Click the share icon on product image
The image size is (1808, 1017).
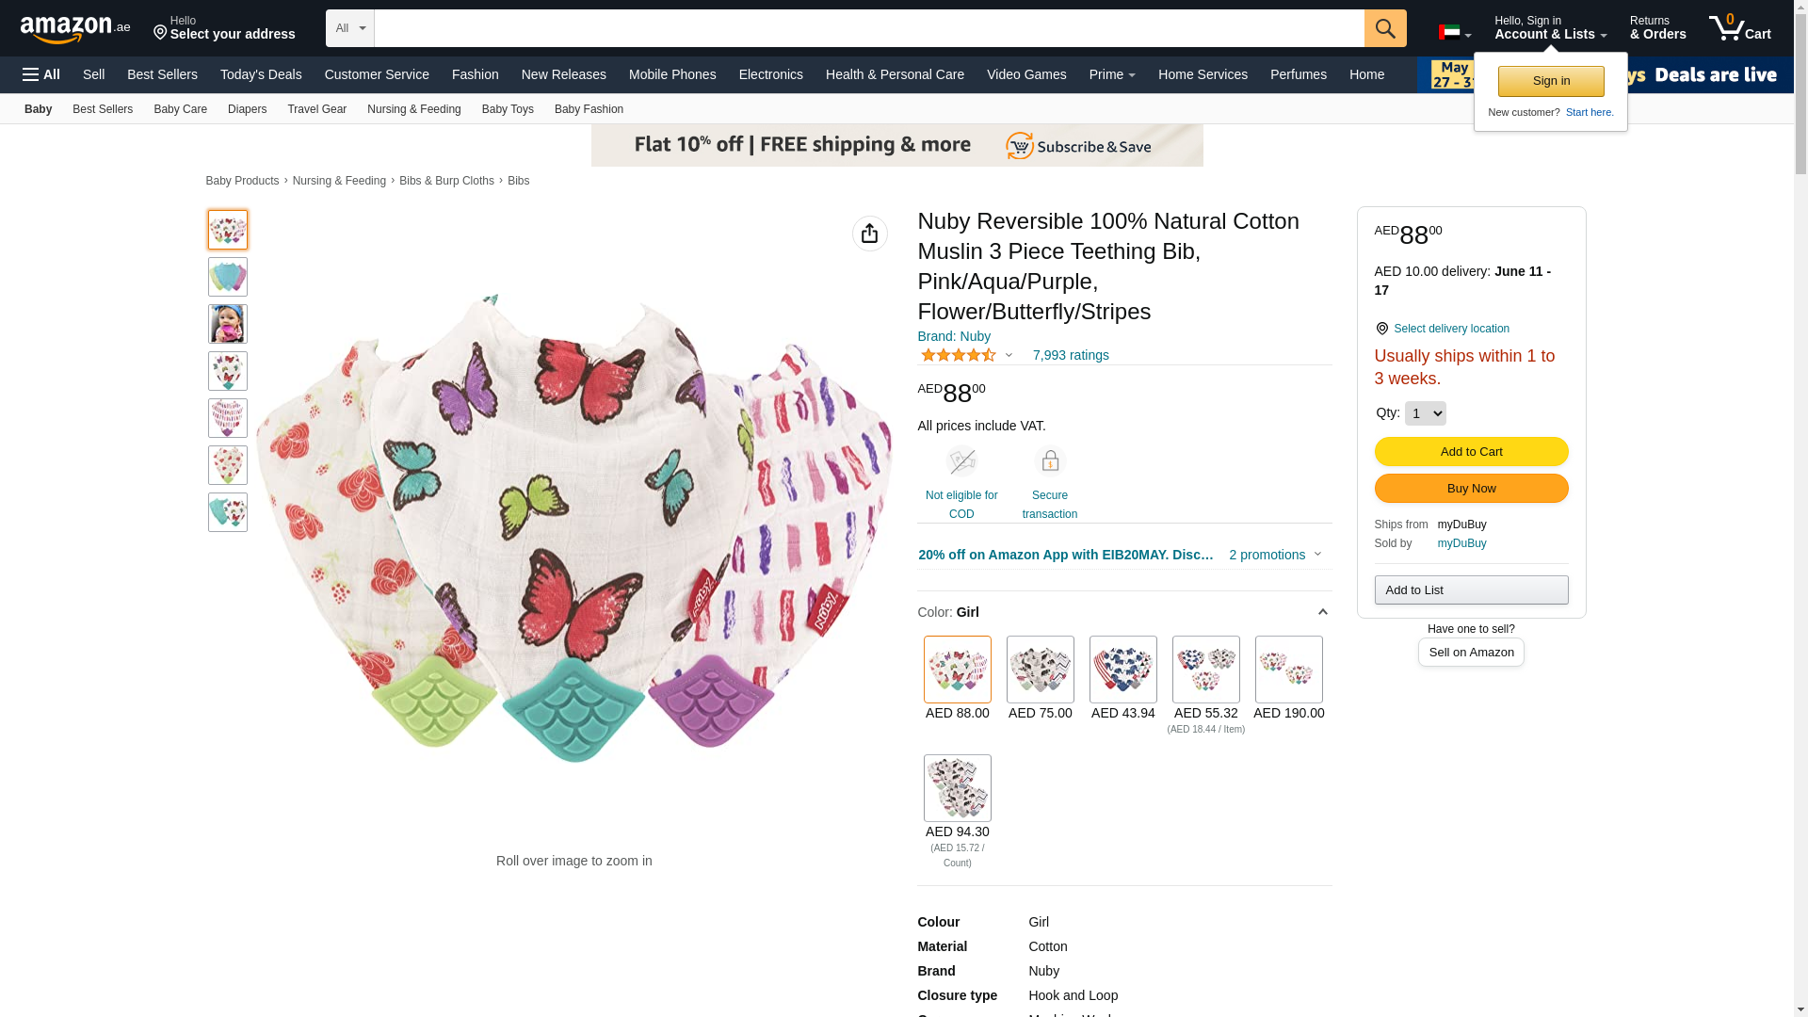click(x=869, y=234)
